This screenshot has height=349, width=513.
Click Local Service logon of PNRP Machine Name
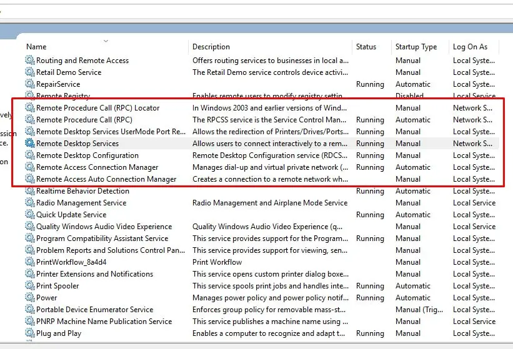pyautogui.click(x=474, y=322)
